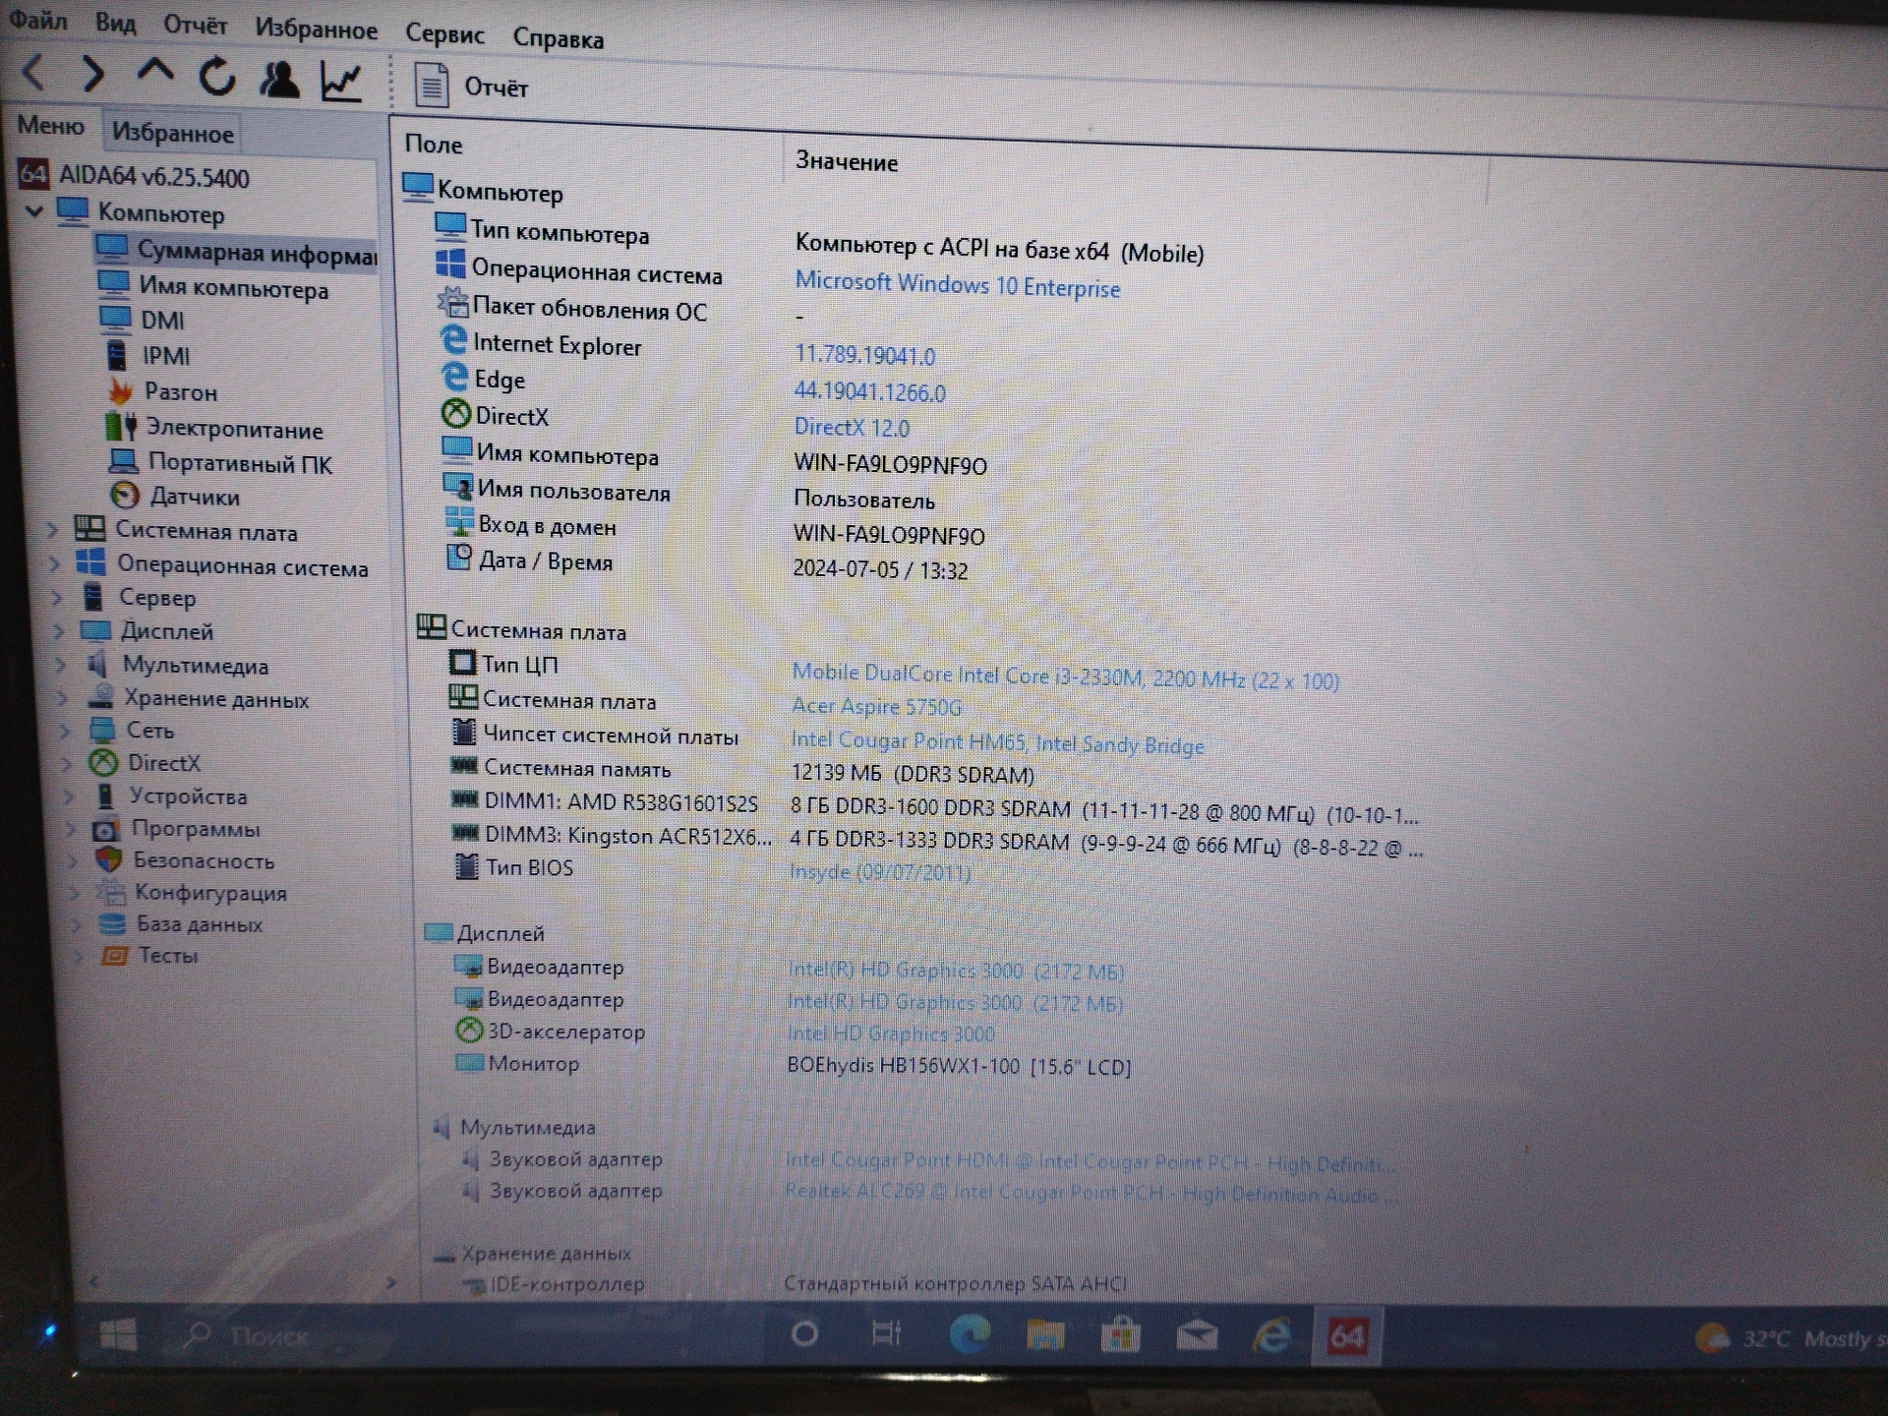Click the Insyde BIOS type link

point(880,872)
